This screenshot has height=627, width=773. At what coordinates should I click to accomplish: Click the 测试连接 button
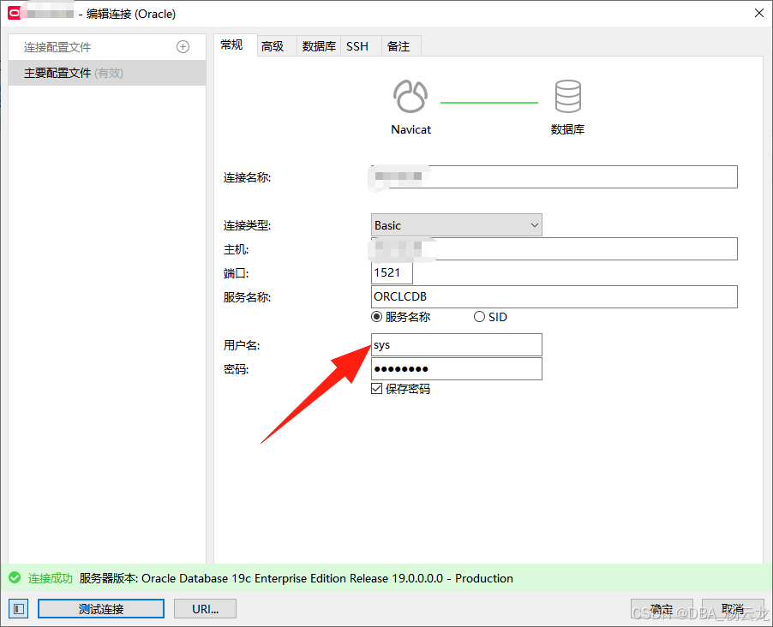pyautogui.click(x=101, y=609)
